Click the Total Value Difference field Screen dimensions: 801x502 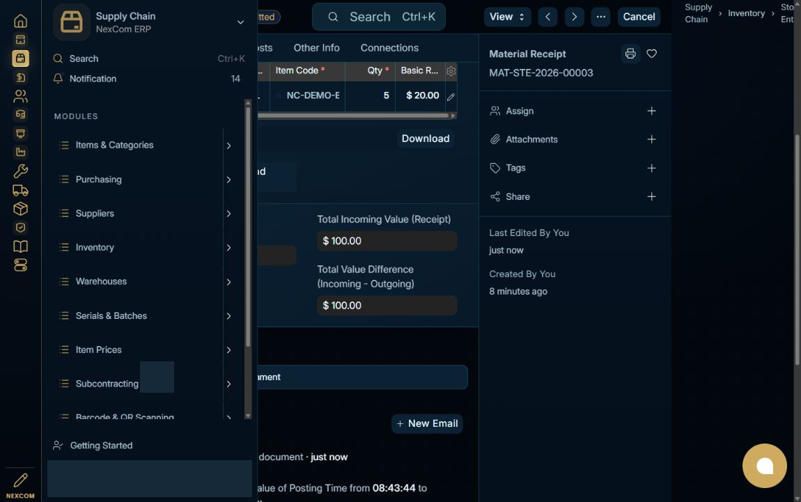point(387,306)
